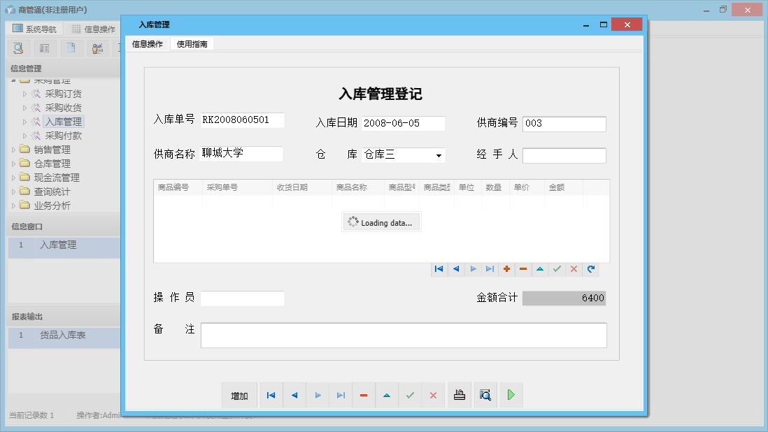The width and height of the screenshot is (768, 432).
Task: Open print preview via magnifier icon at bottom
Action: pos(485,395)
